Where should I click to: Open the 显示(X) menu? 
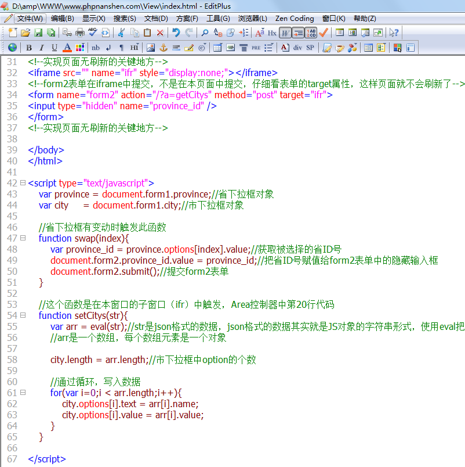94,19
